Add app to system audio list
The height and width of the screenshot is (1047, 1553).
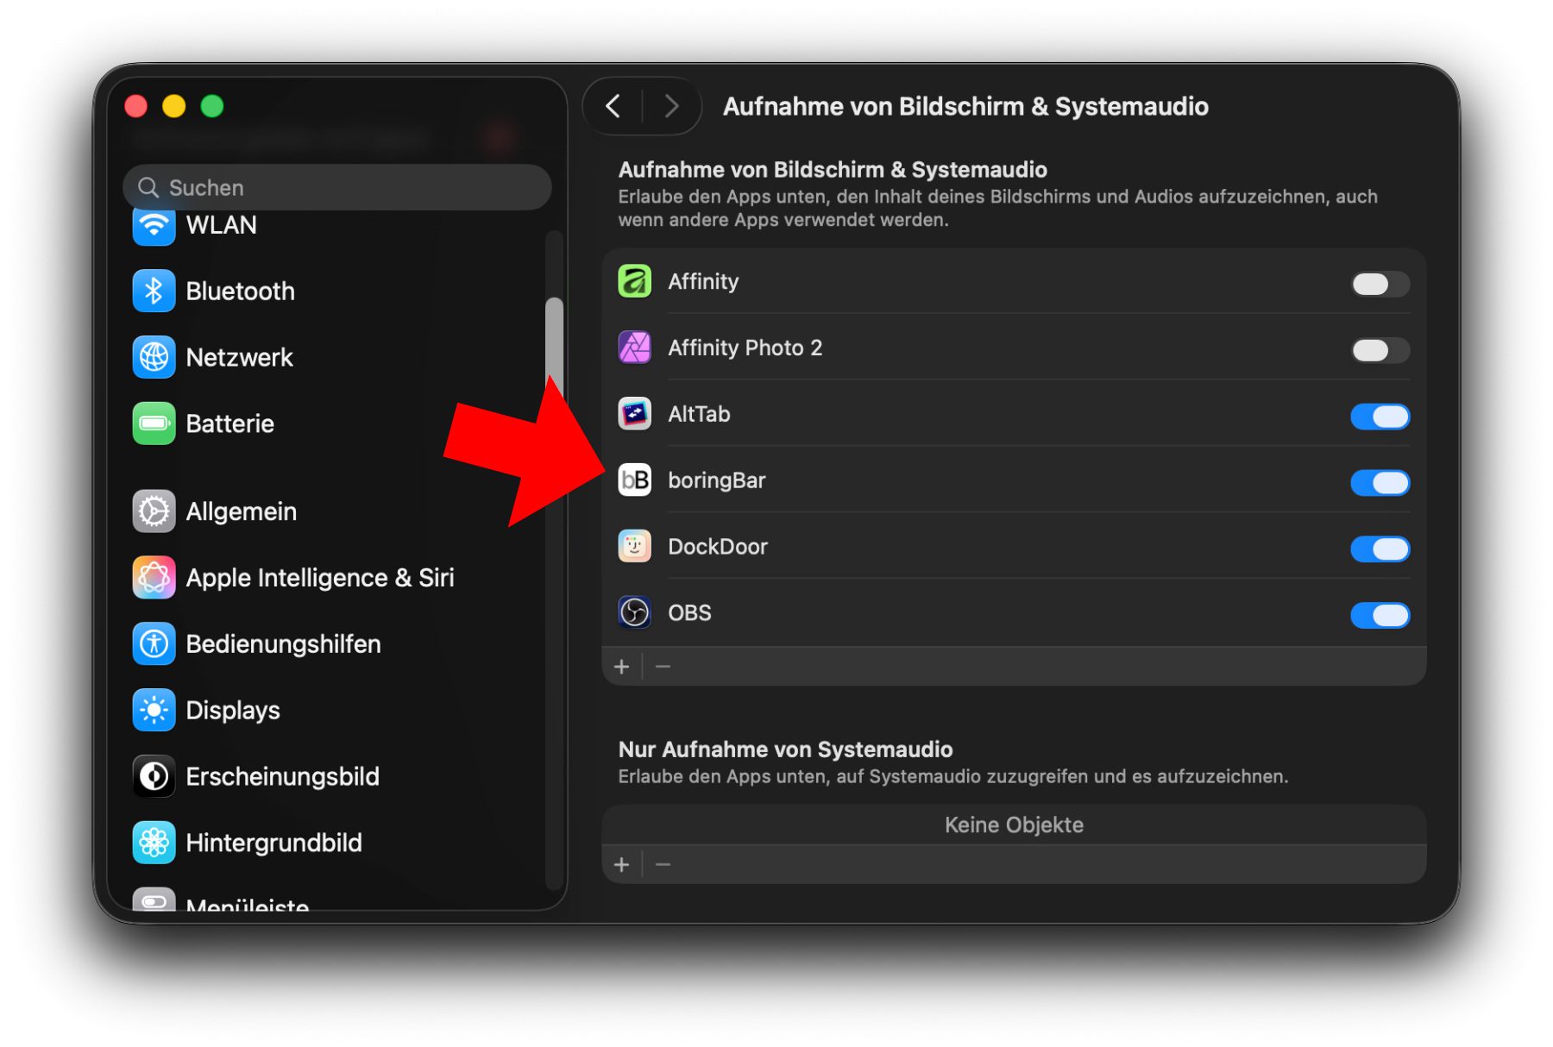tap(621, 864)
